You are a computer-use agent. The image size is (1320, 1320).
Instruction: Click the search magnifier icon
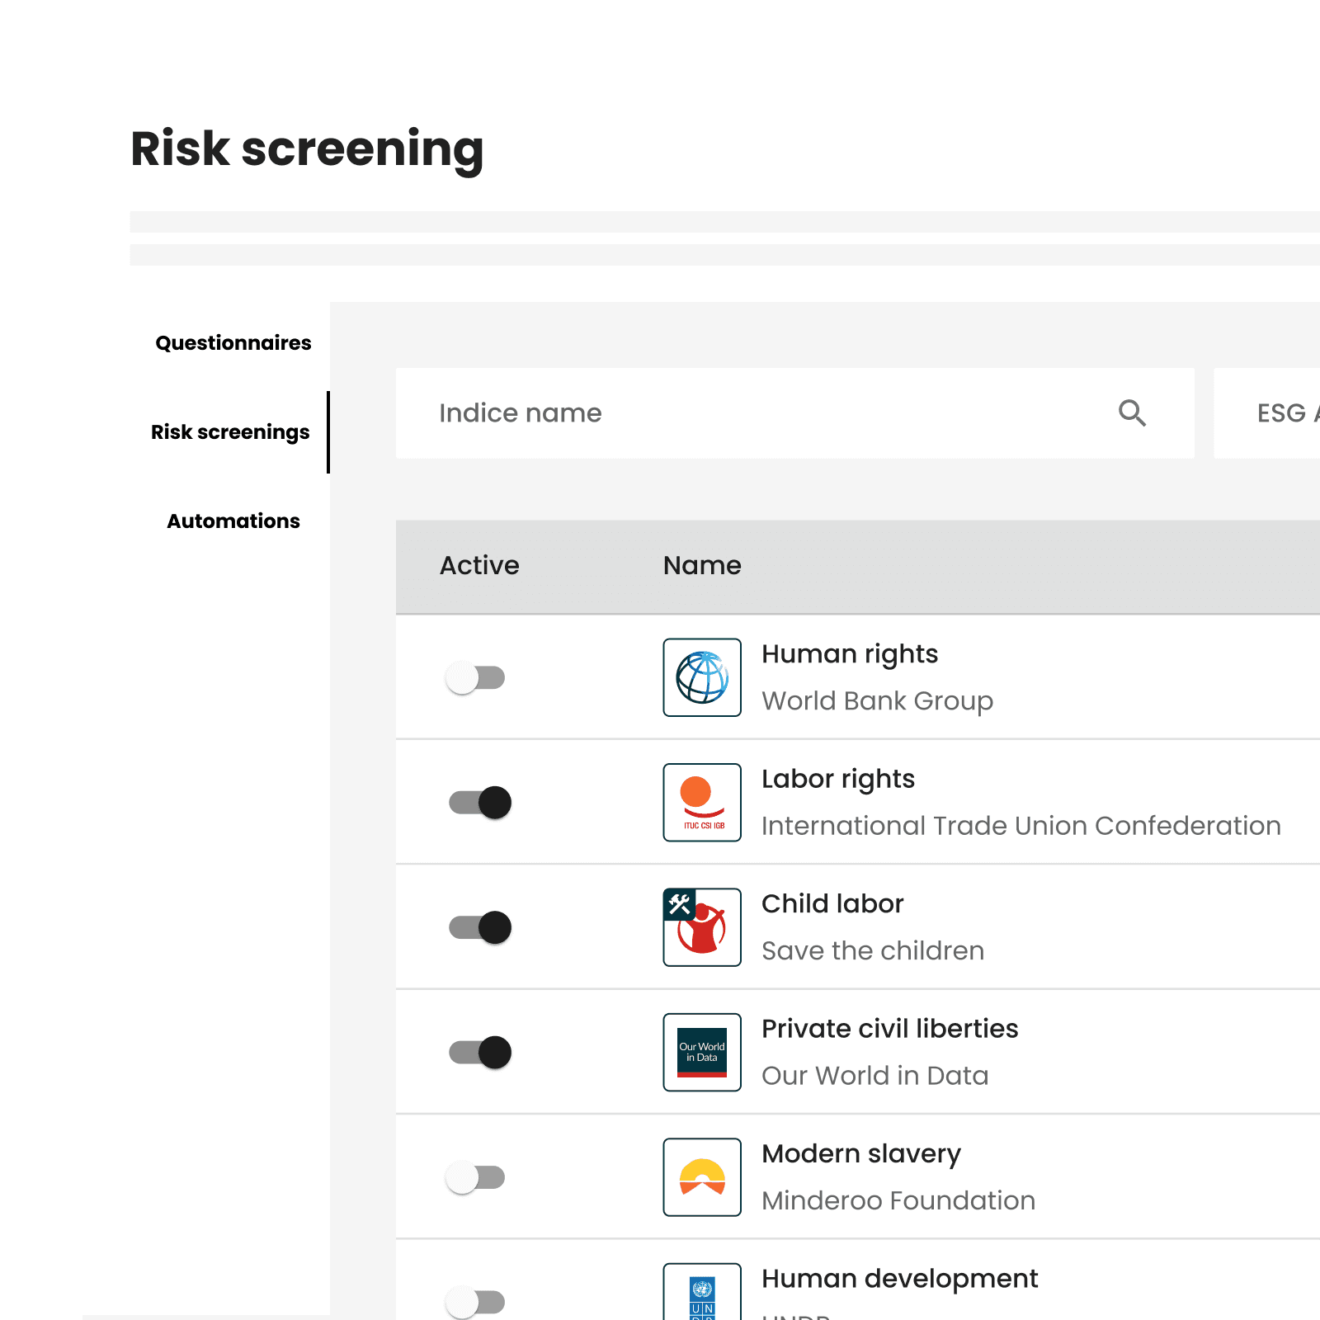[x=1132, y=413]
